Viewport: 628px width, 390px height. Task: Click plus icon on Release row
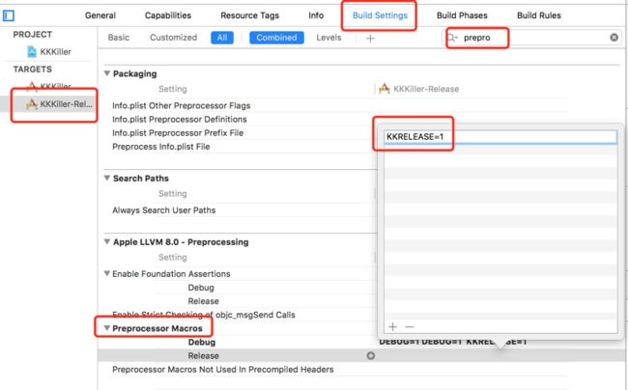[371, 355]
